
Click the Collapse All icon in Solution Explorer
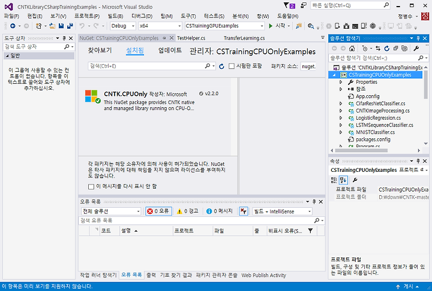[395, 48]
